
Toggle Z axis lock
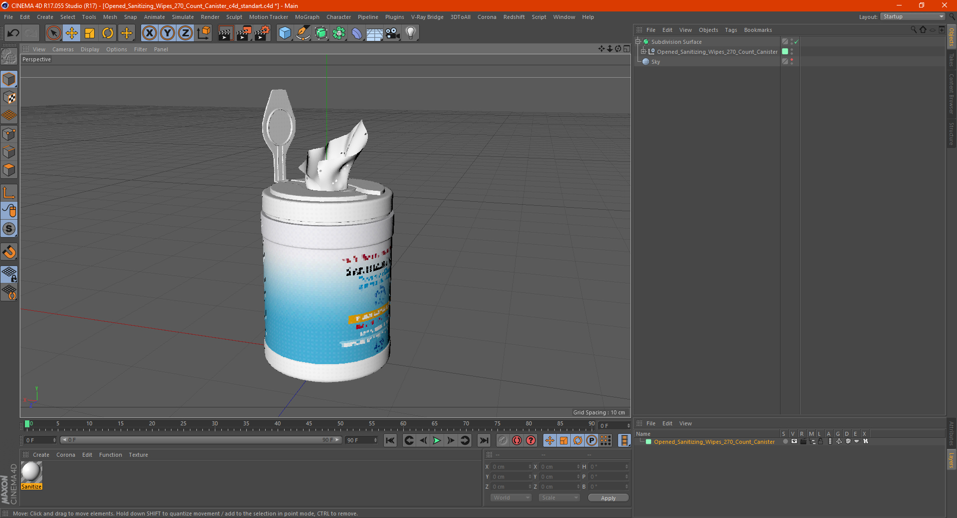[185, 33]
